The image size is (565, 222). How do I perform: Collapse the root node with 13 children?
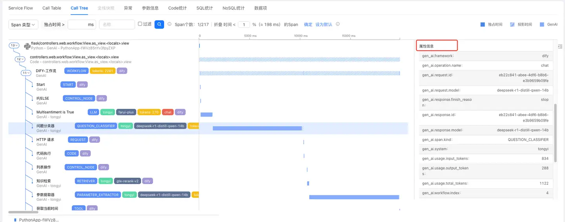pos(14,45)
